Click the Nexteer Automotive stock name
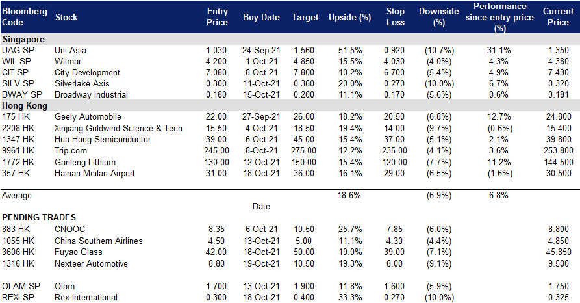 tap(91, 263)
